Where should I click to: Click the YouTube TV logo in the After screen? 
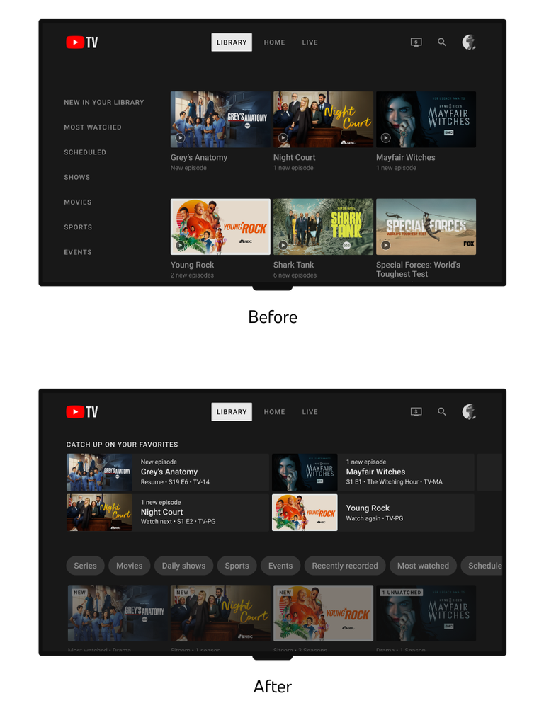pos(81,412)
